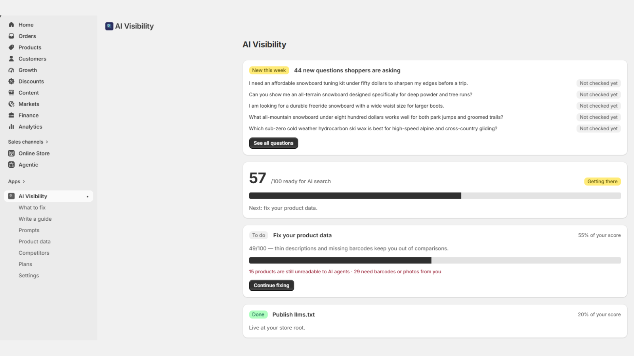Click the See all questions button
The height and width of the screenshot is (356, 634).
(x=273, y=143)
